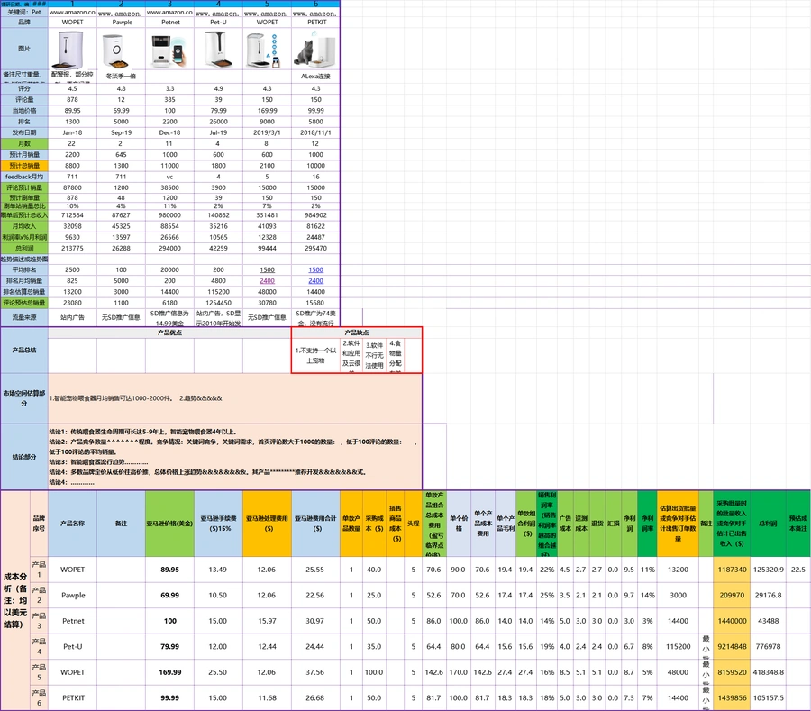Screen dimensions: 811x711
Task: Click the yellow cell showing 9214848
Action: [732, 646]
